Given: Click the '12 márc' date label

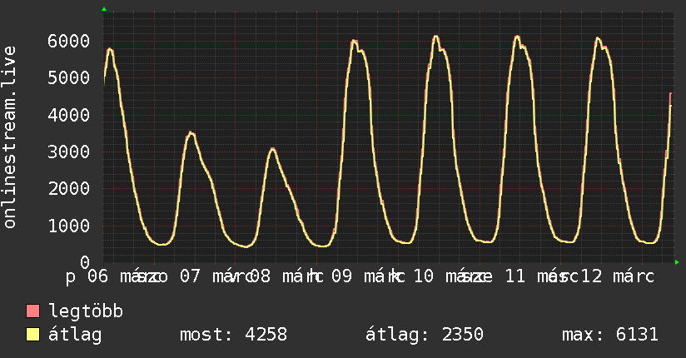Looking at the screenshot, I should 618,276.
